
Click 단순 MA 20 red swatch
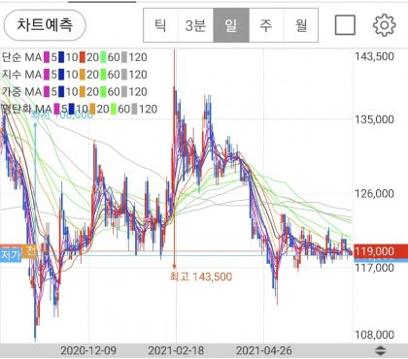[83, 57]
